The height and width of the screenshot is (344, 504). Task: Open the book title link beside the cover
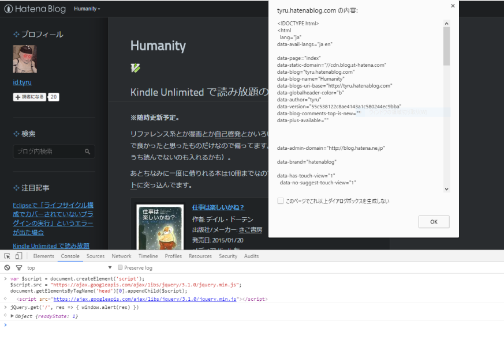[x=218, y=207]
